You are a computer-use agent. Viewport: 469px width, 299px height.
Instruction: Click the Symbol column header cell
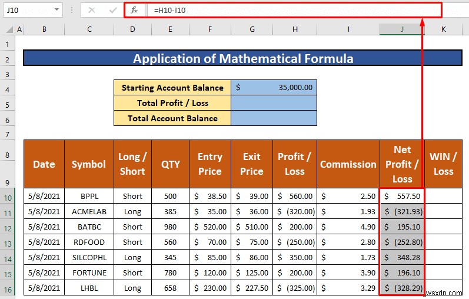(89, 164)
